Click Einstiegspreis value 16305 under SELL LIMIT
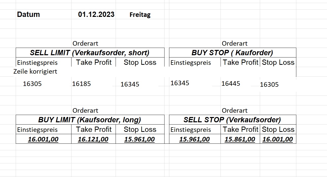The width and height of the screenshot is (327, 177). coord(32,84)
